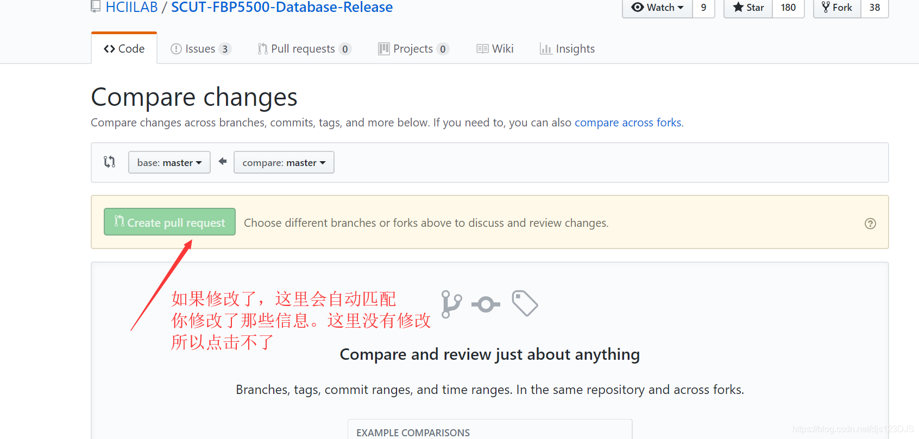919x439 pixels.
Task: Click the git branch illustration icon
Action: 451,304
